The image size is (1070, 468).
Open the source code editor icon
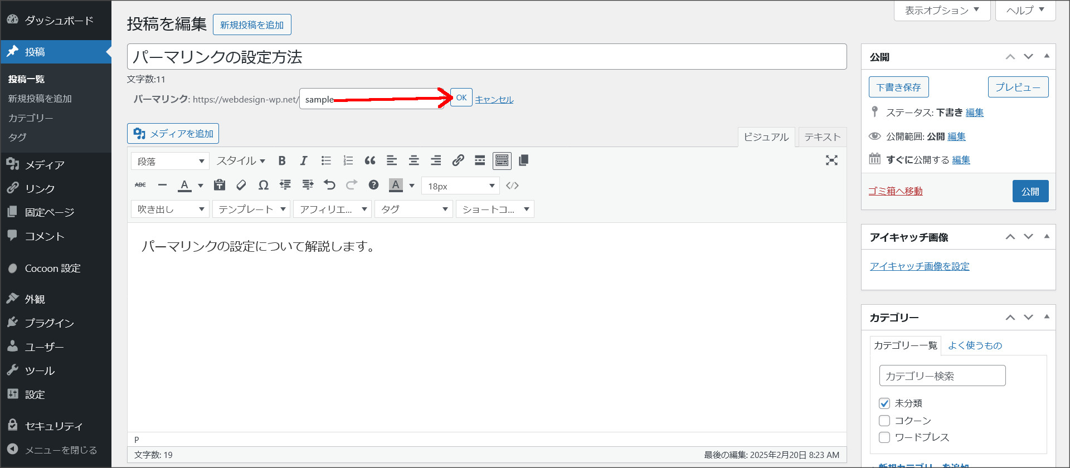click(x=513, y=186)
